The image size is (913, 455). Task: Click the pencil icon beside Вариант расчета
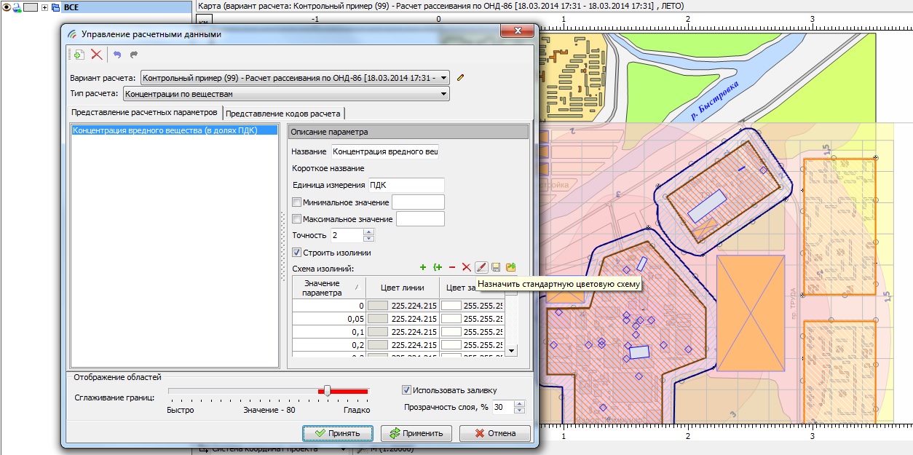click(460, 77)
